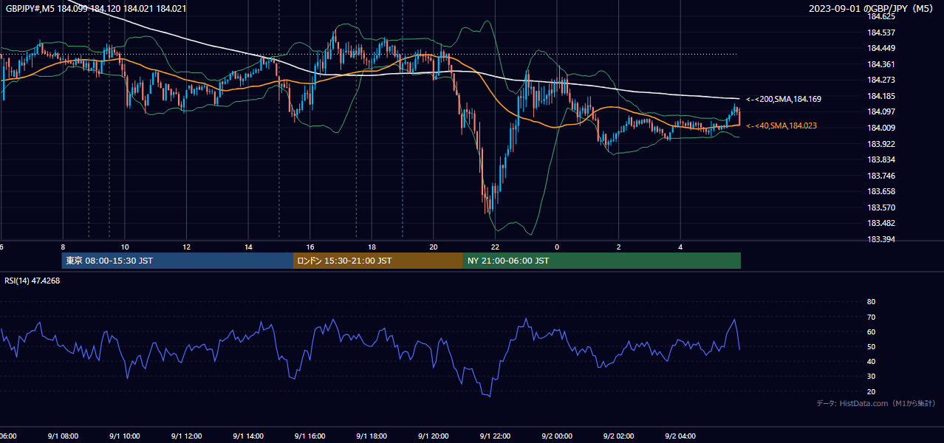944x443 pixels.
Task: Click the 40 SMA label reading 184.023
Action: coord(781,126)
